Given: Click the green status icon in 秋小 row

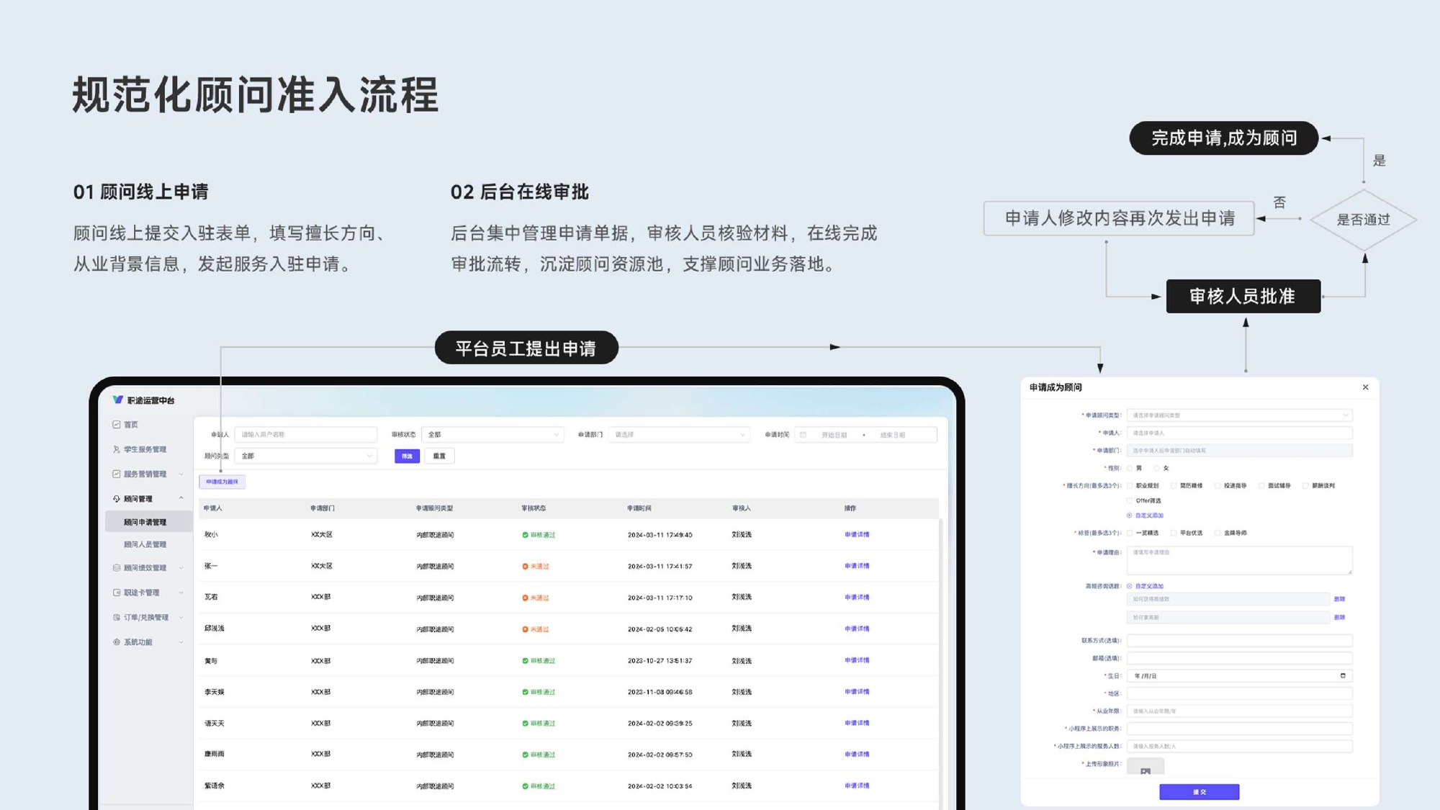Looking at the screenshot, I should click(x=525, y=535).
